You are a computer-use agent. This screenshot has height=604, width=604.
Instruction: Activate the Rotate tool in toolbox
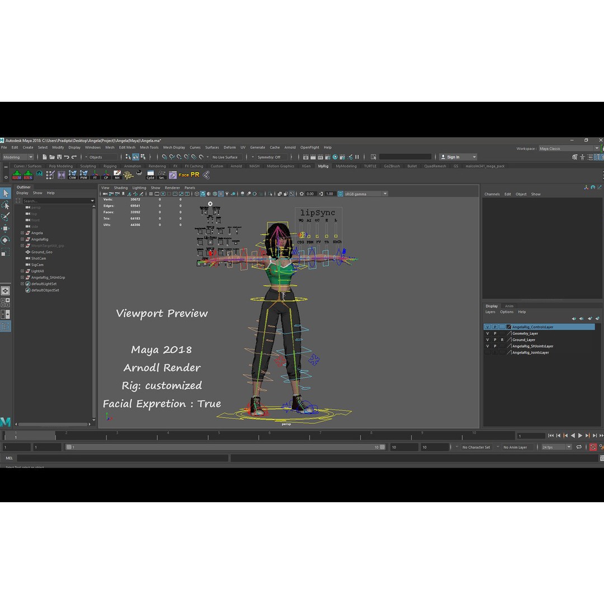coord(6,240)
